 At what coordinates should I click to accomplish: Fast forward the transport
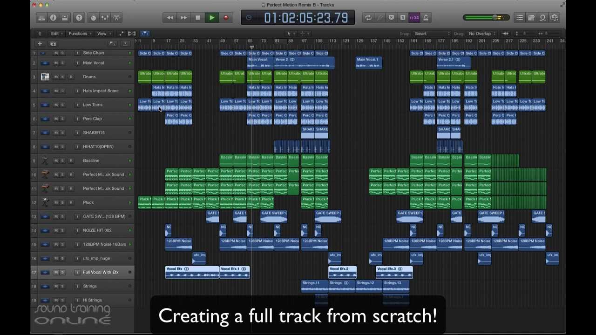pos(184,18)
